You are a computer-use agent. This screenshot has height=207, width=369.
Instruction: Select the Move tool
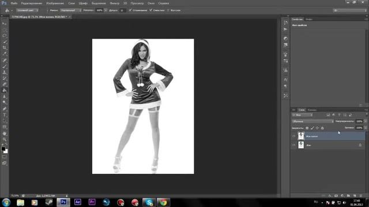point(4,24)
